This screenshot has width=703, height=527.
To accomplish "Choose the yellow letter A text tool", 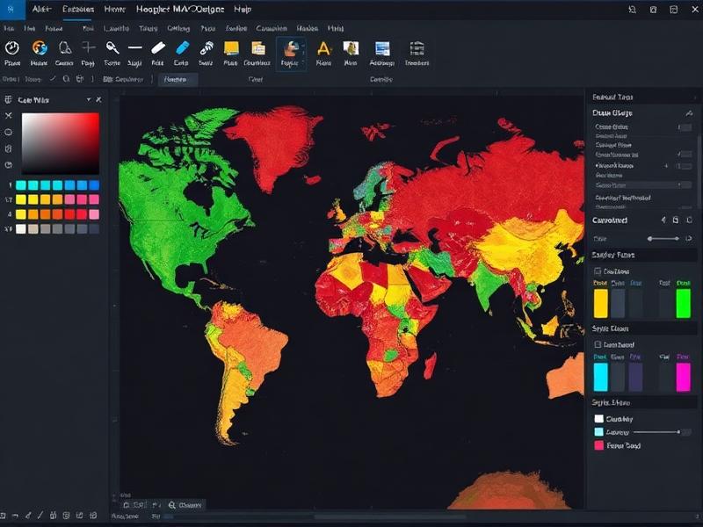I will point(323,48).
